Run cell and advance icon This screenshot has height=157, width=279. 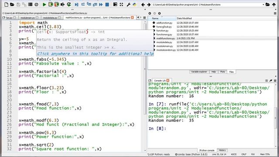(57, 4)
